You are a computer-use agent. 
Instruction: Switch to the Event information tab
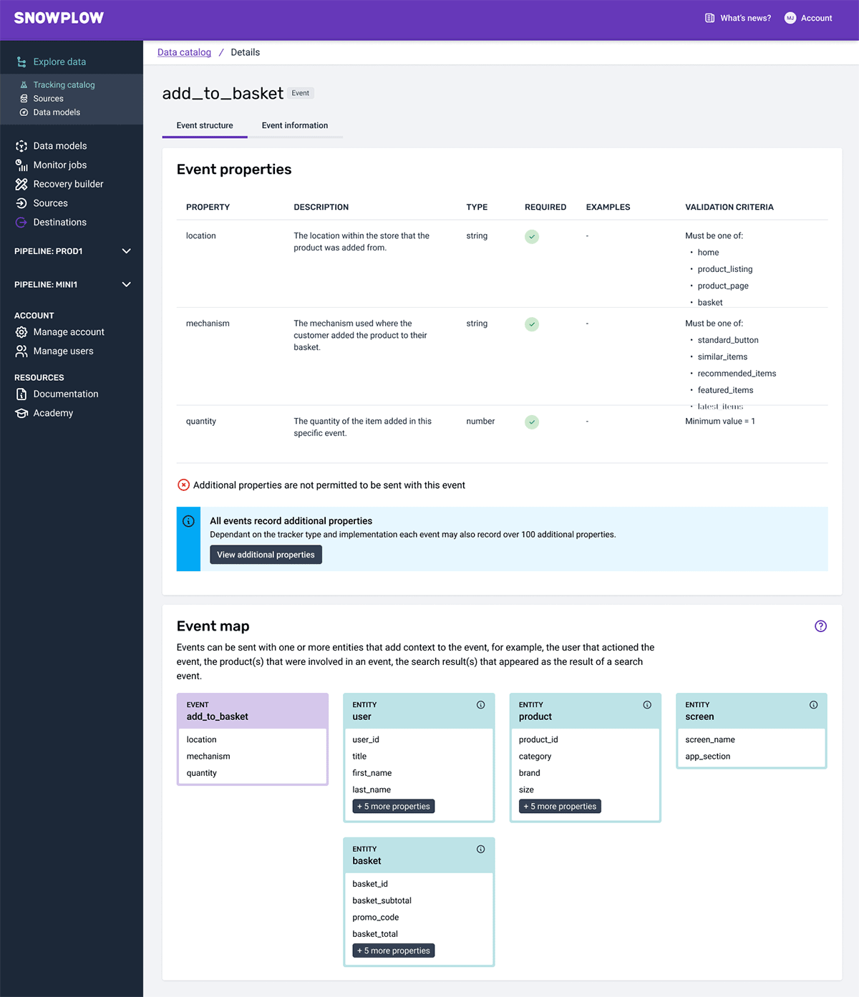coord(295,126)
